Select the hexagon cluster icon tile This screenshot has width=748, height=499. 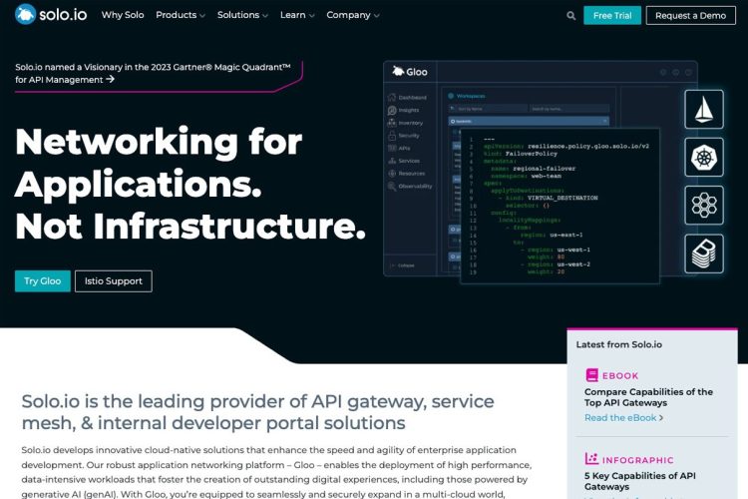(x=704, y=206)
